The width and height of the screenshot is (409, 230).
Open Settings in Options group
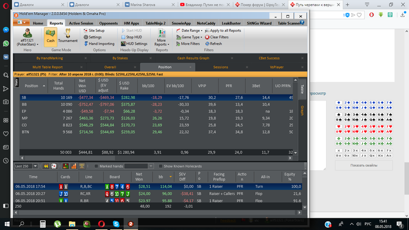[92, 37]
